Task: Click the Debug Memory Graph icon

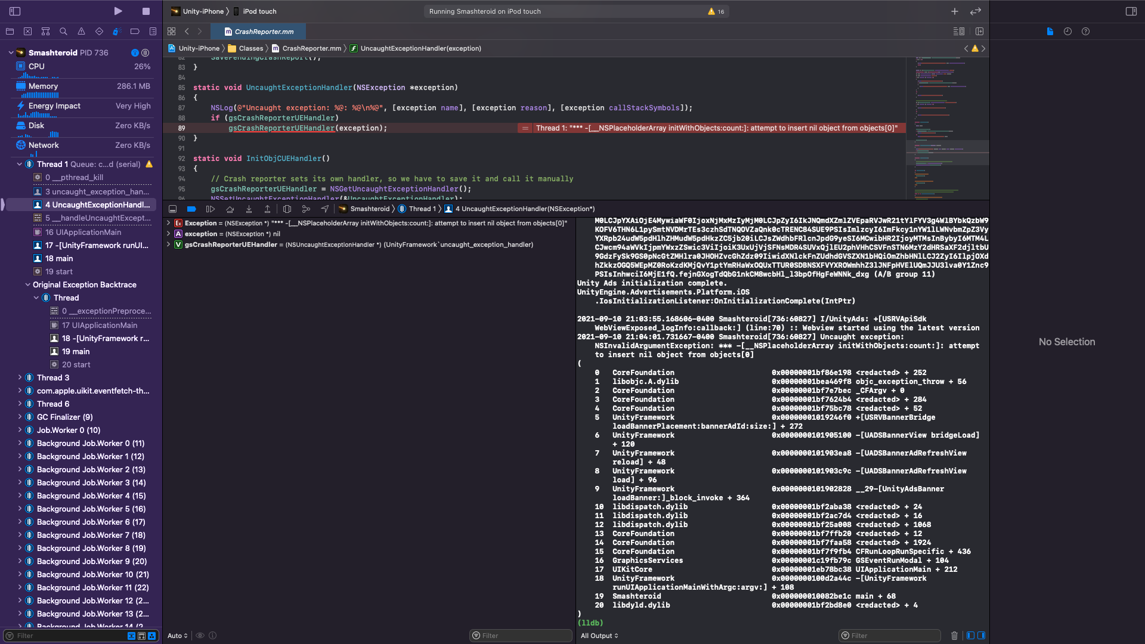Action: [x=306, y=209]
